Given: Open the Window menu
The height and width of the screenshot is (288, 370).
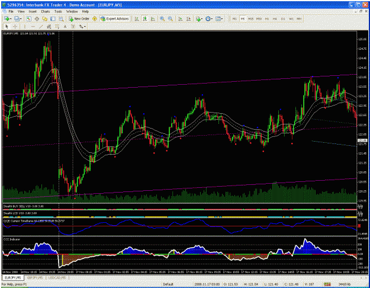Looking at the screenshot, I should (72, 11).
